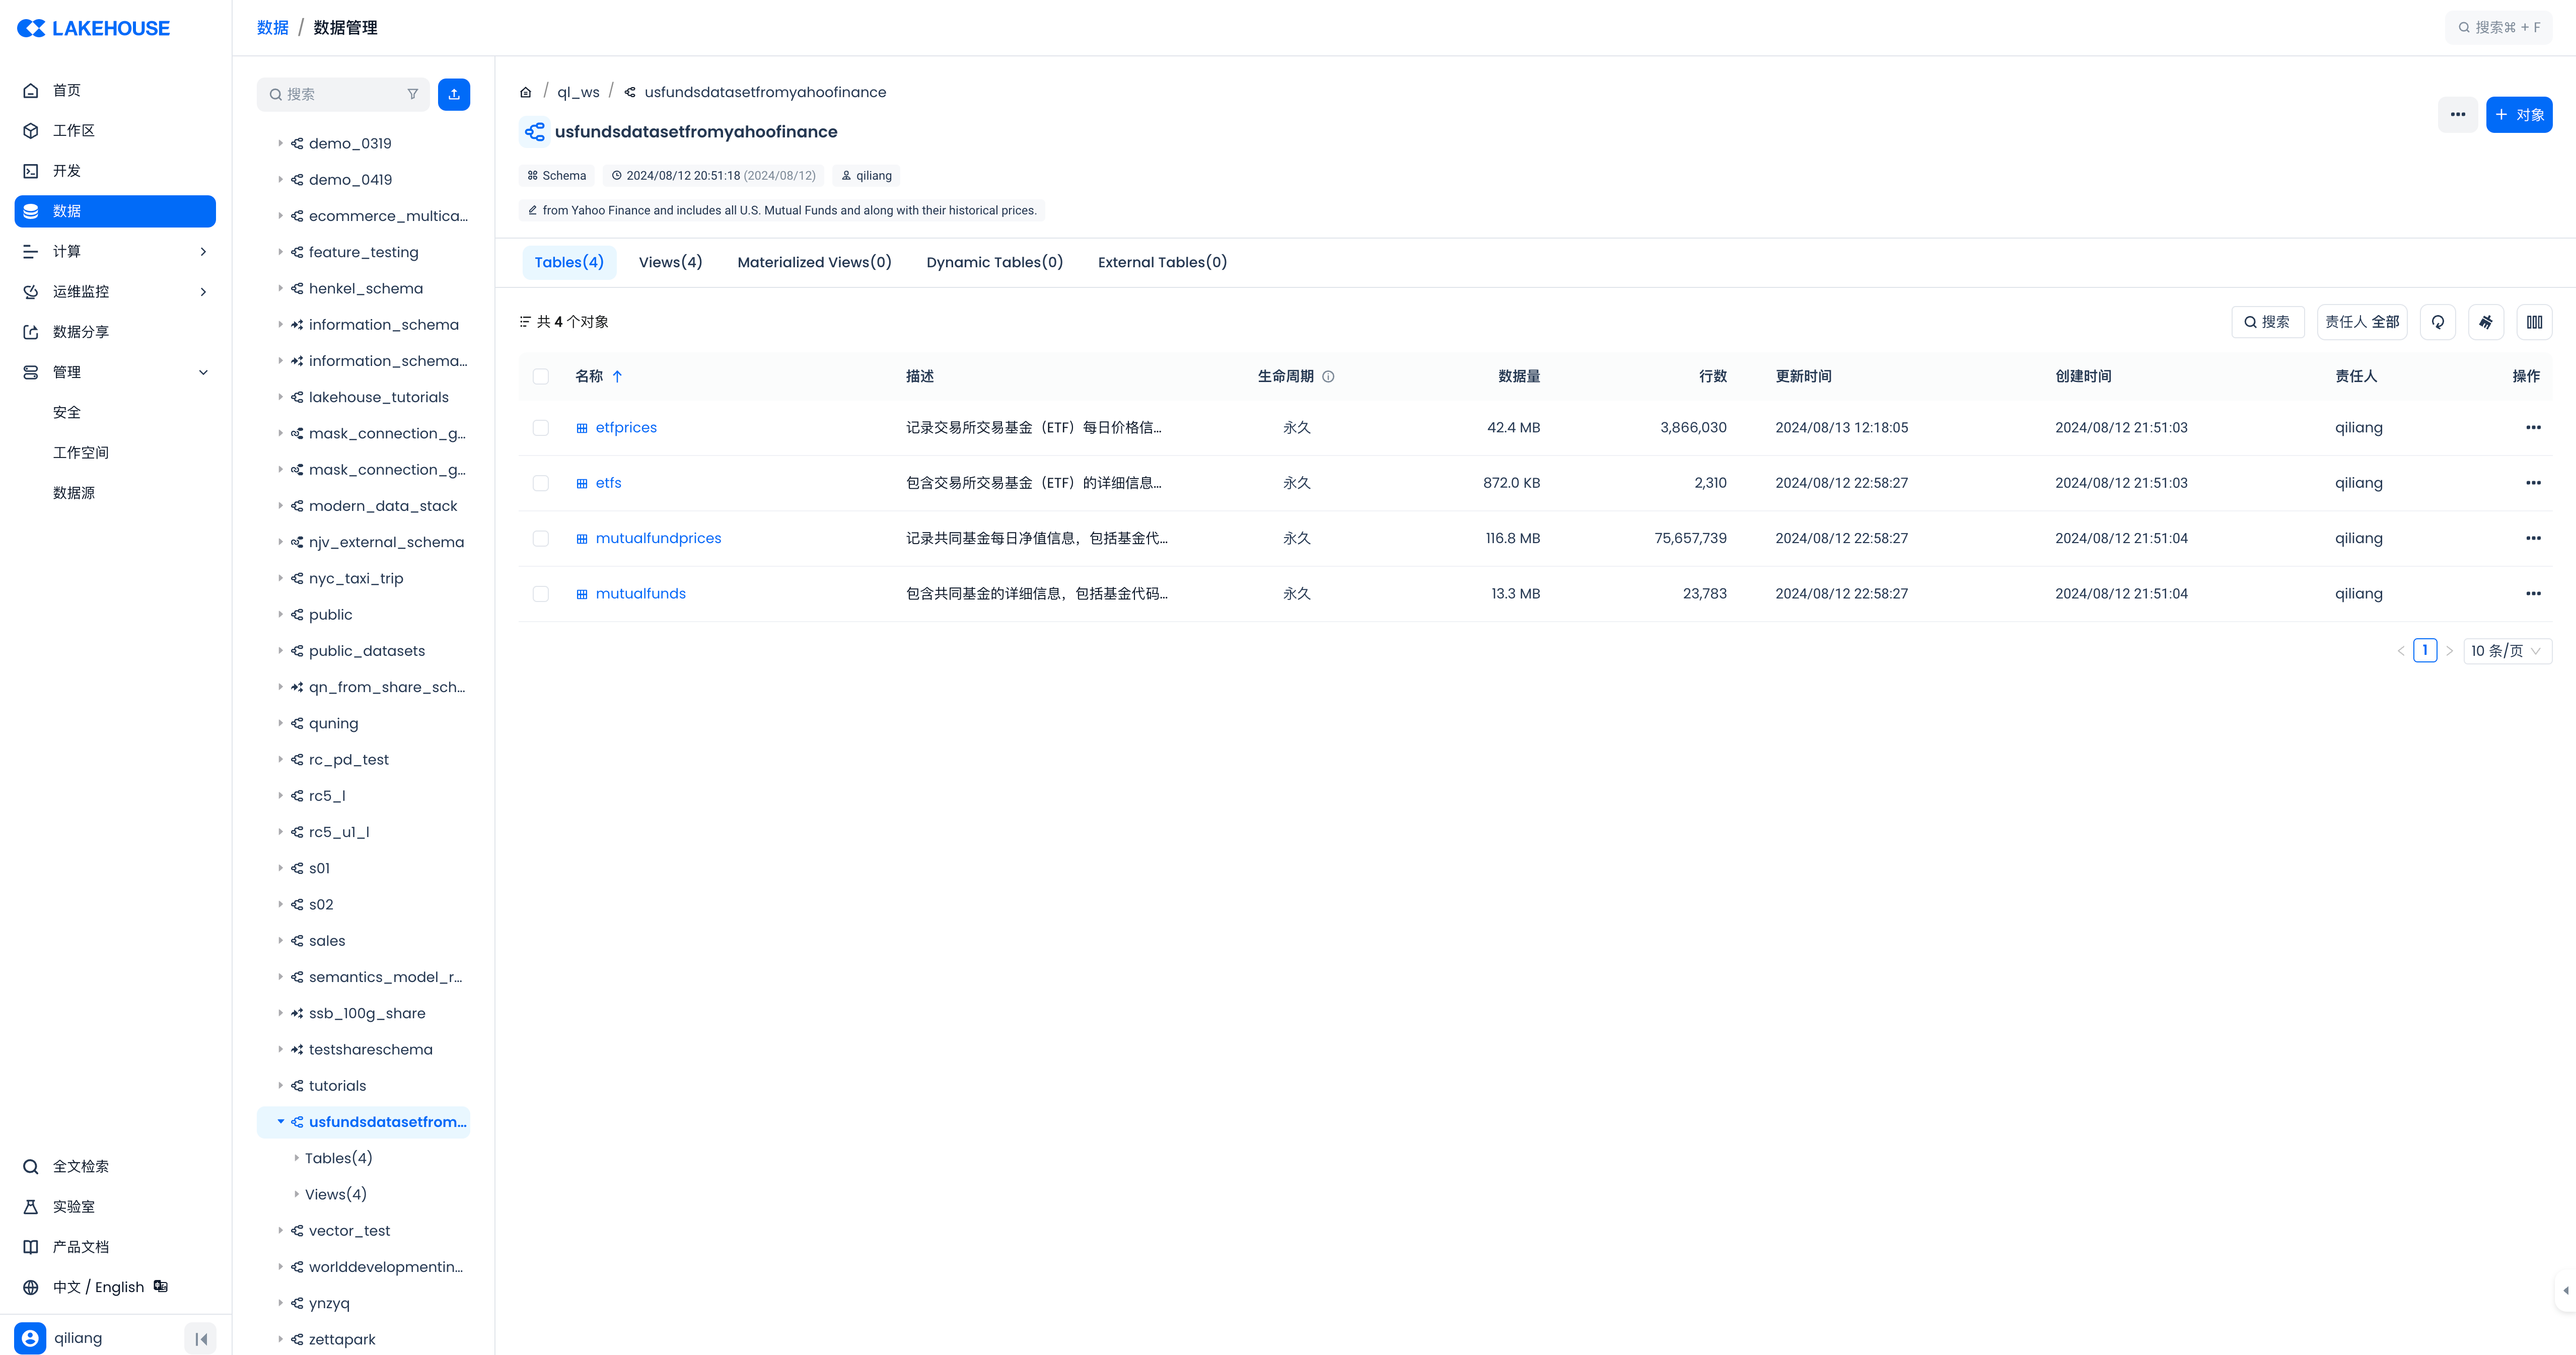Open the 10 条/页 page size dropdown
Screen dimensions: 2576x1355
(2507, 650)
